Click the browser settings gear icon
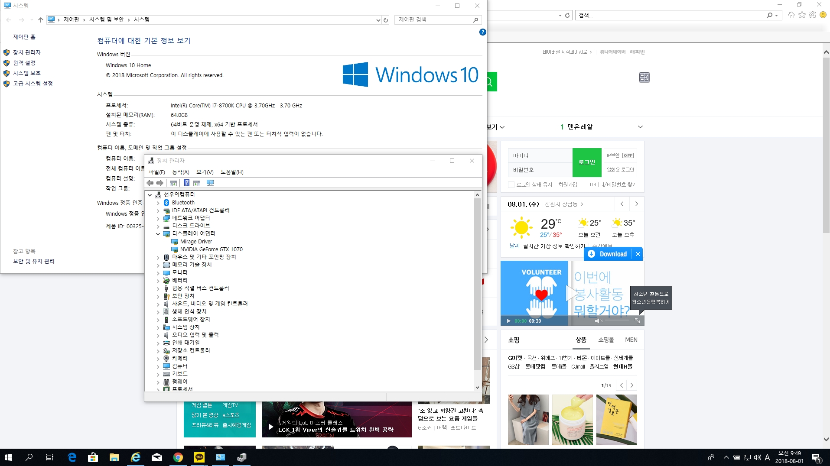 pyautogui.click(x=813, y=15)
